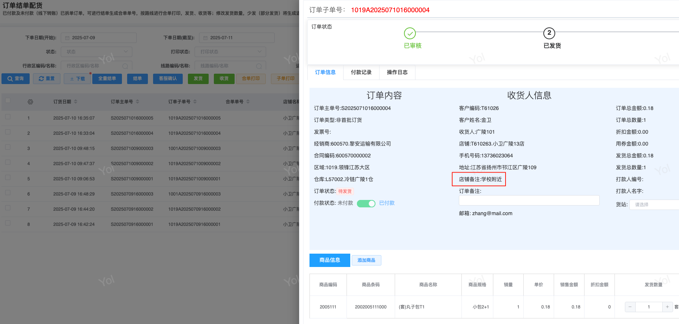Click the settings gear icon in table header
This screenshot has width=679, height=324.
tap(30, 102)
